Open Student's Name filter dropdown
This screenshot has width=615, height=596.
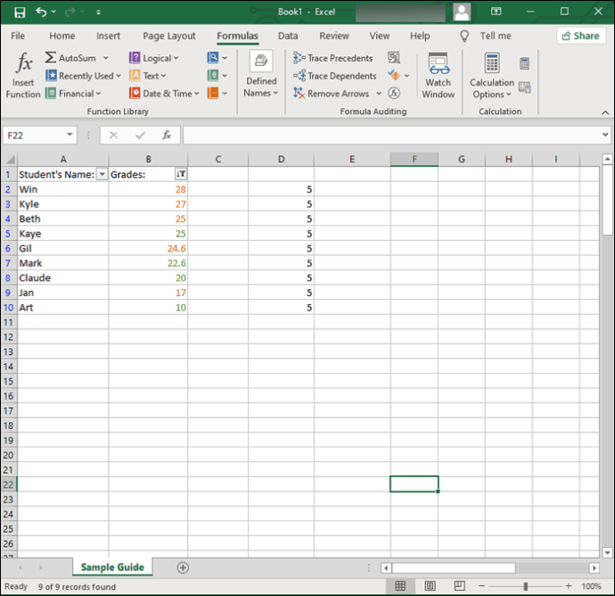pos(102,174)
